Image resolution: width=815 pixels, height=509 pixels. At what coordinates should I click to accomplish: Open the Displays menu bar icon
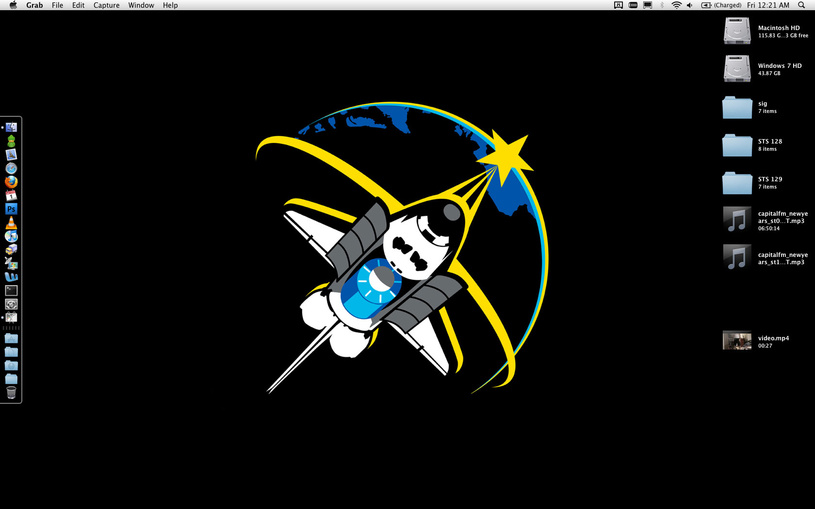pyautogui.click(x=648, y=5)
